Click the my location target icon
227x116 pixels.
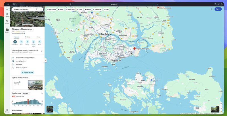coord(221,104)
